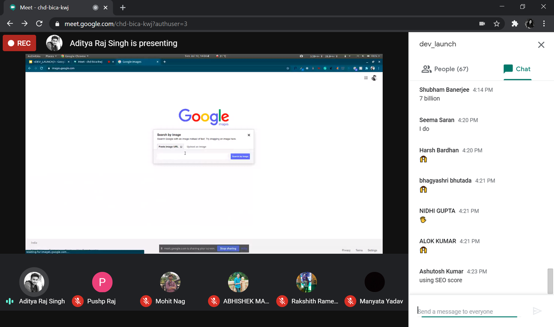Click the camera icon in address bar
This screenshot has height=327, width=554.
(x=482, y=24)
